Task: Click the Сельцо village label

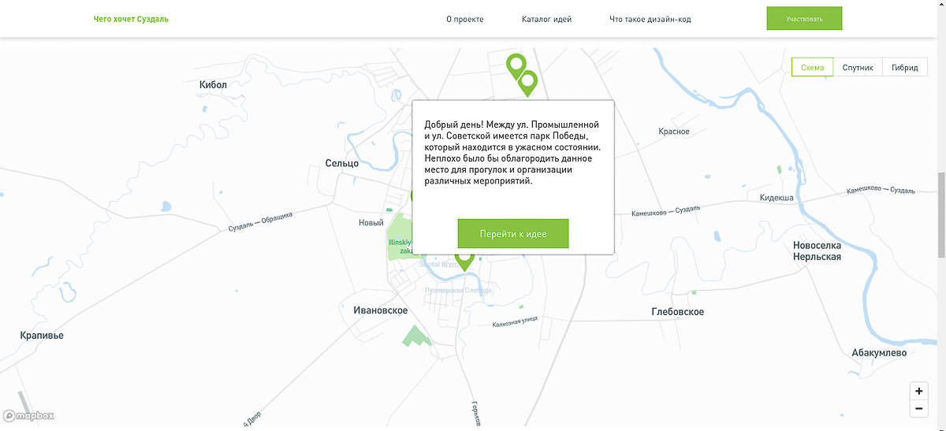Action: click(x=341, y=163)
